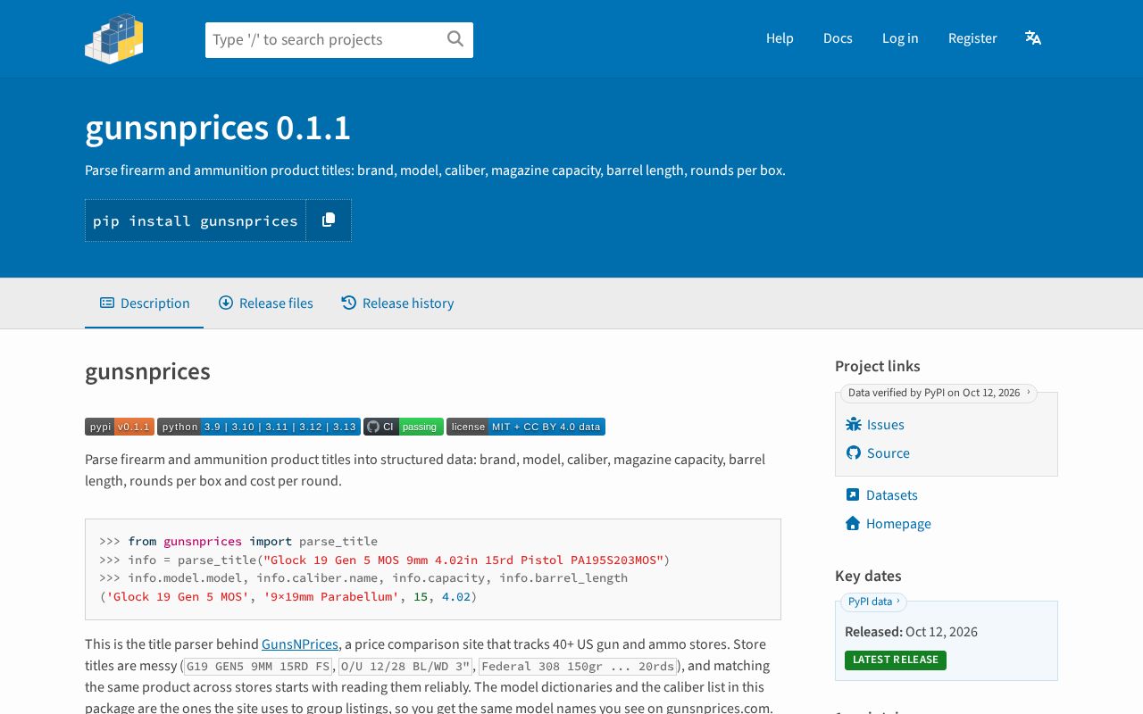Image resolution: width=1143 pixels, height=714 pixels.
Task: Click the 'O/U 12/28 BL/WD 3"' code snippet
Action: click(407, 667)
